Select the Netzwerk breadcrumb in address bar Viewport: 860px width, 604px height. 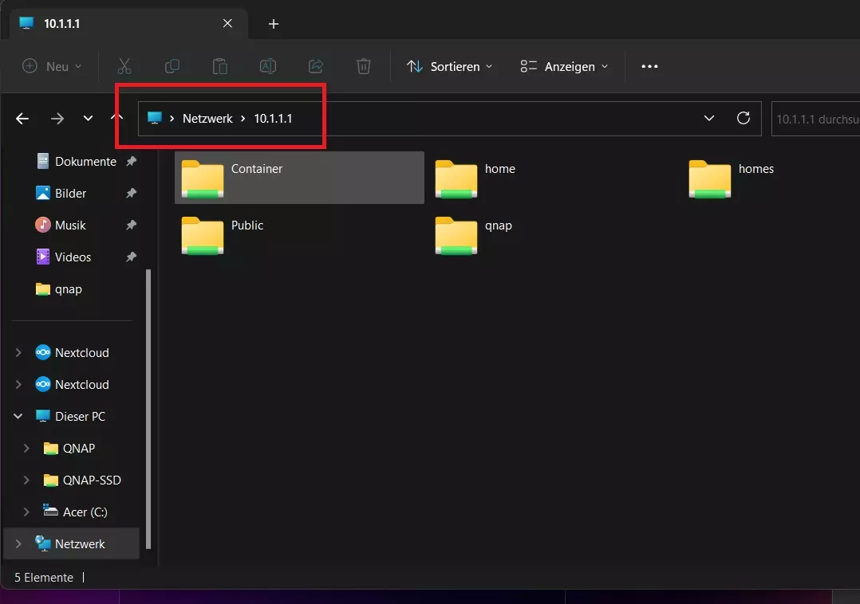pos(207,119)
